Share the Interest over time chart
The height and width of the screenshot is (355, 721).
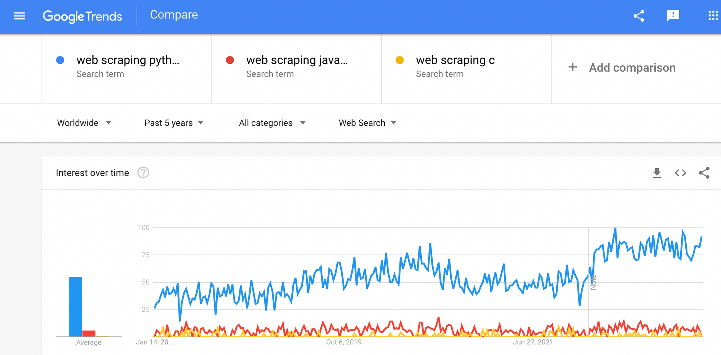pos(704,173)
